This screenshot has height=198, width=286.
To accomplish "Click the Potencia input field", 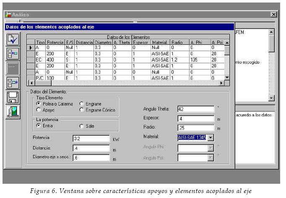I will coord(91,138).
